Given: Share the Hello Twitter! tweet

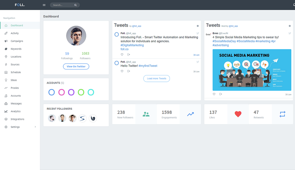Looking at the screenshot, I should 129,71.
